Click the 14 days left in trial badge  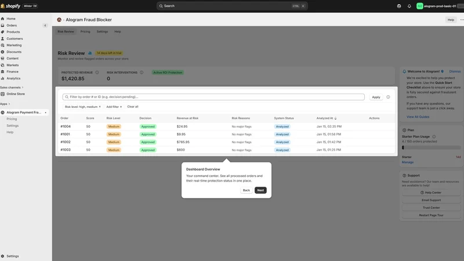[109, 53]
